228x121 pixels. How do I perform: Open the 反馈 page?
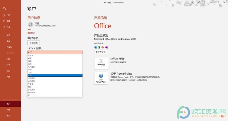point(8,110)
